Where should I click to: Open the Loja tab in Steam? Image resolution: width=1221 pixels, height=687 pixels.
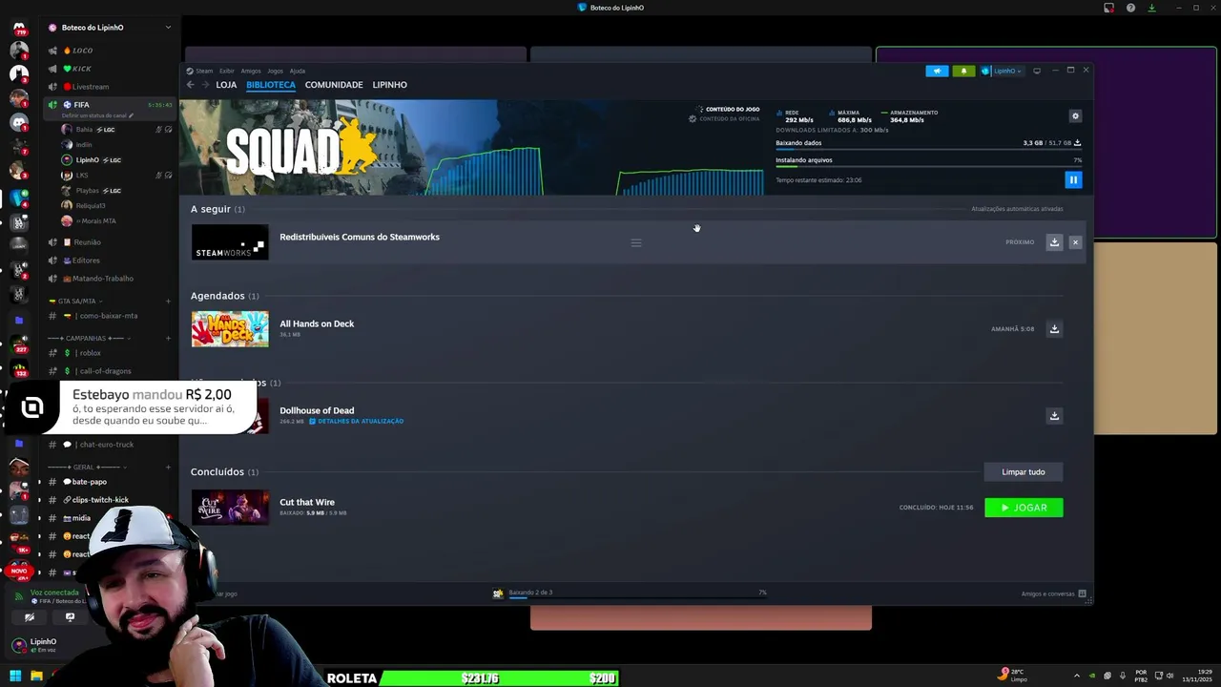click(226, 85)
